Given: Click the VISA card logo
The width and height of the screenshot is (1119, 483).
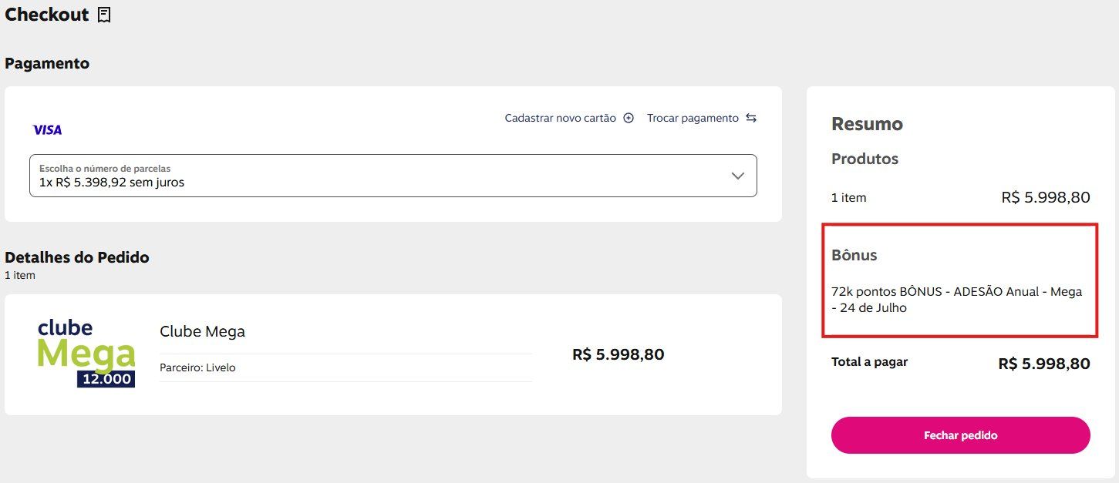Looking at the screenshot, I should coord(47,130).
